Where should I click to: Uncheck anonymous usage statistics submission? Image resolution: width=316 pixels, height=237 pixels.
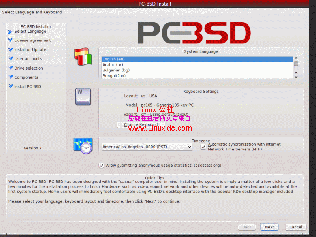[102, 165]
